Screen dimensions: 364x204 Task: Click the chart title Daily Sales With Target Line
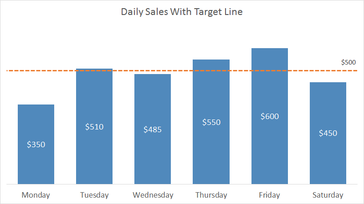point(181,12)
